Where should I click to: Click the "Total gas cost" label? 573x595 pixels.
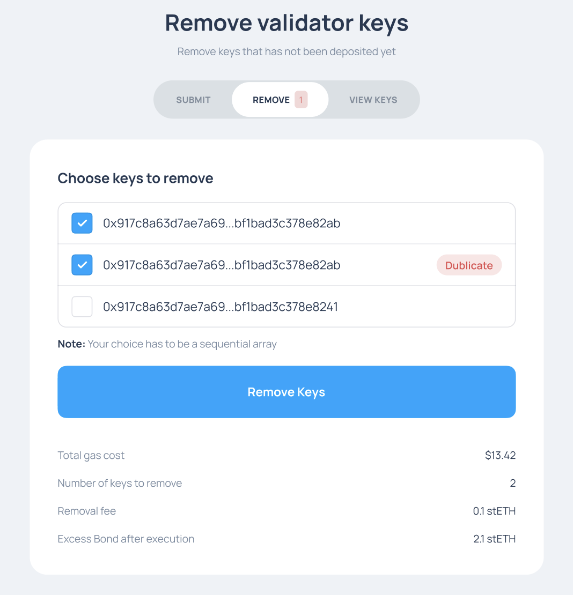[x=91, y=456]
